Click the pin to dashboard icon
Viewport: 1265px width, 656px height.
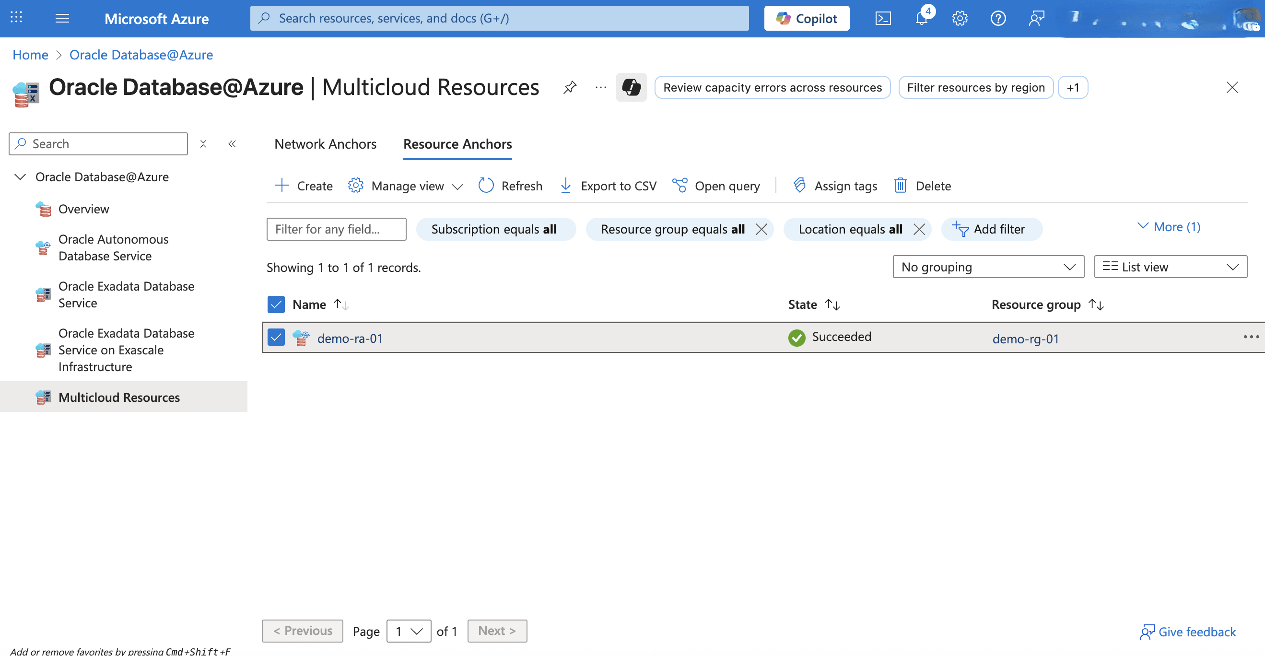570,87
